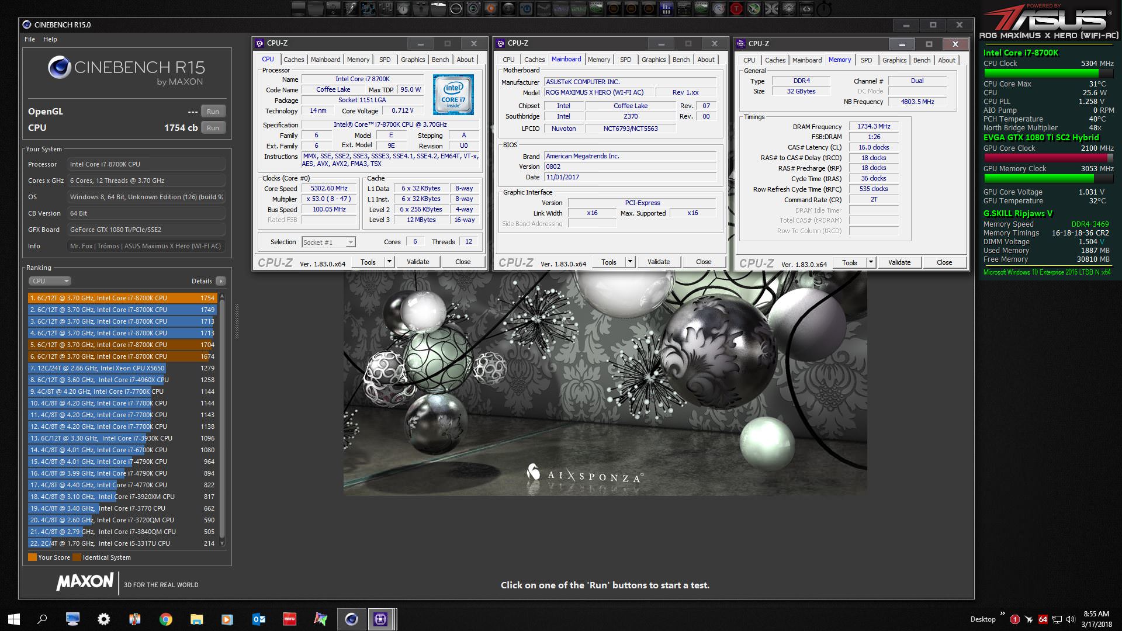This screenshot has height=631, width=1122.
Task: Launch Nero from the taskbar
Action: coord(289,619)
